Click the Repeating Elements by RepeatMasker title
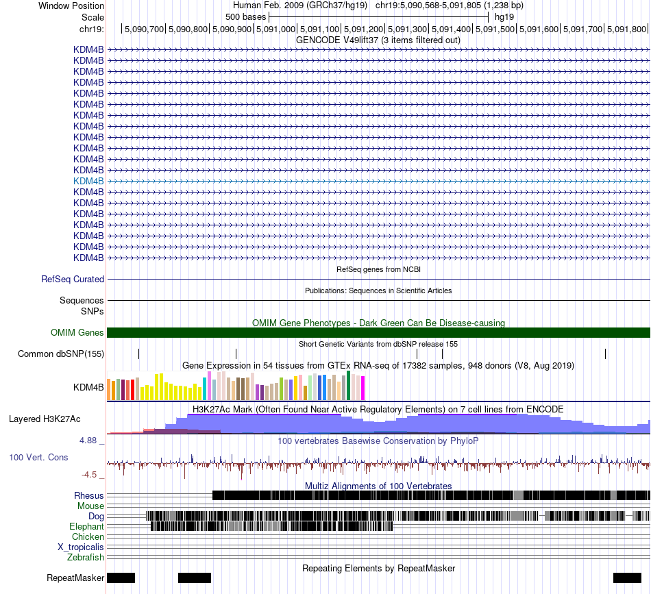Image resolution: width=651 pixels, height=594 pixels. [x=378, y=568]
